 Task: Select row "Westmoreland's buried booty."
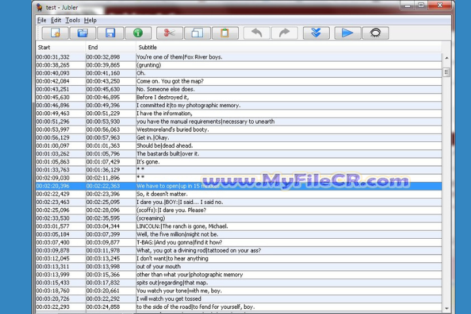(239, 130)
